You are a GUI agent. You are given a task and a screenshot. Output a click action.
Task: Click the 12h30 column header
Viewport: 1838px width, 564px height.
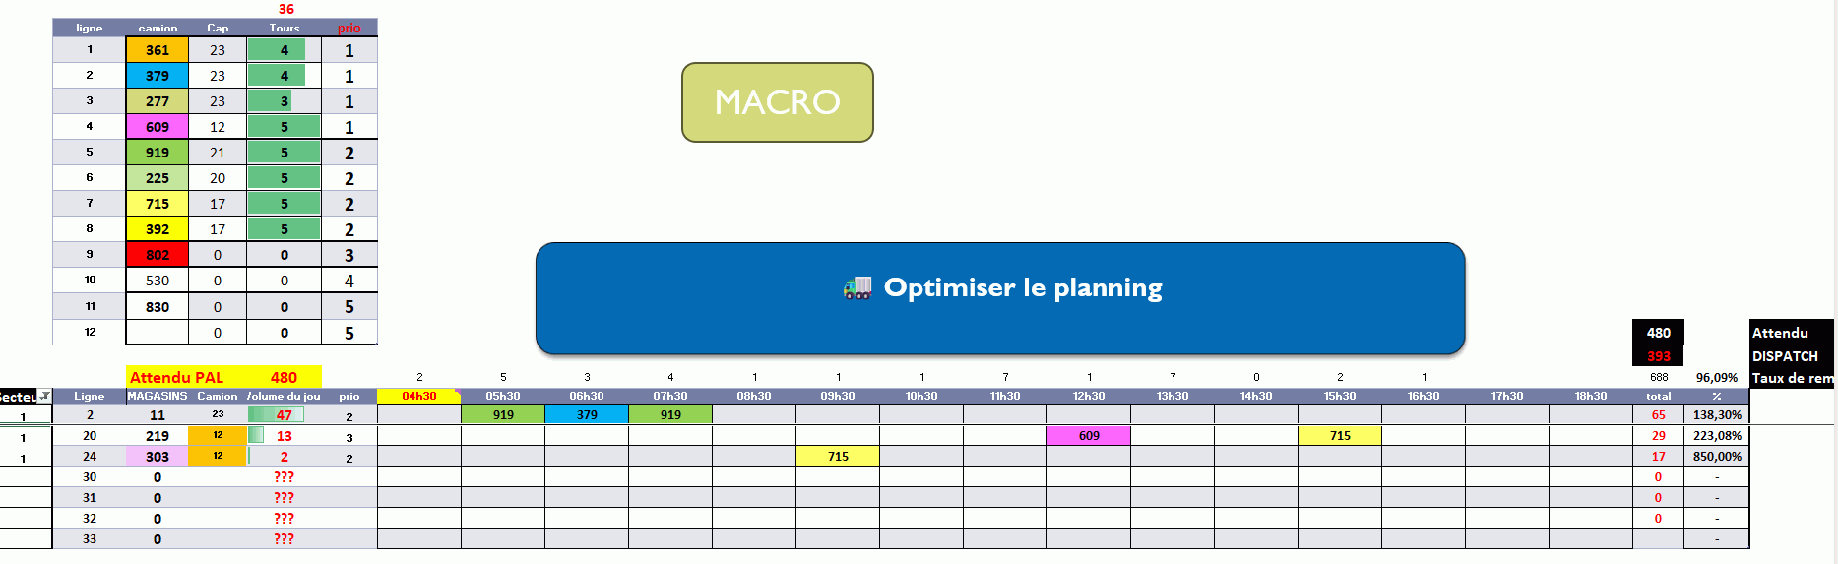click(1089, 396)
